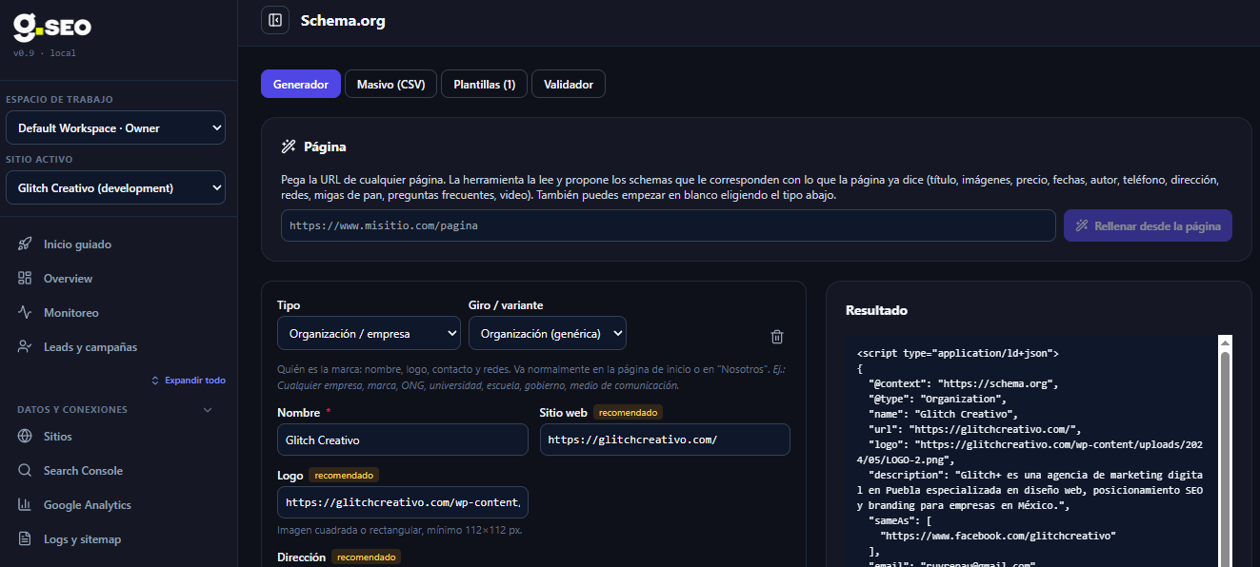Image resolution: width=1260 pixels, height=567 pixels.
Task: Click the Schema.org page title
Action: coord(343,20)
